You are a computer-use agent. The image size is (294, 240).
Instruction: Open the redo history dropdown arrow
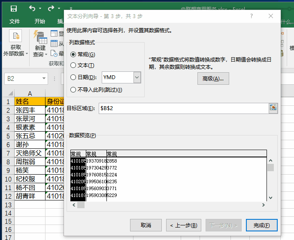pos(59,9)
